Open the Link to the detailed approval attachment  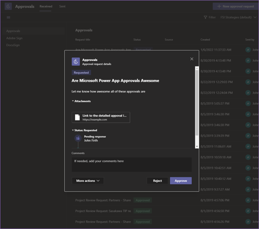tap(101, 117)
